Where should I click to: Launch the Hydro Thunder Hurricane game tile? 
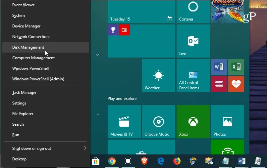[228, 12]
